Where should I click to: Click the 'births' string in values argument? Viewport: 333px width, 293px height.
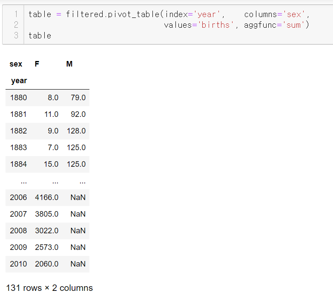click(x=215, y=25)
